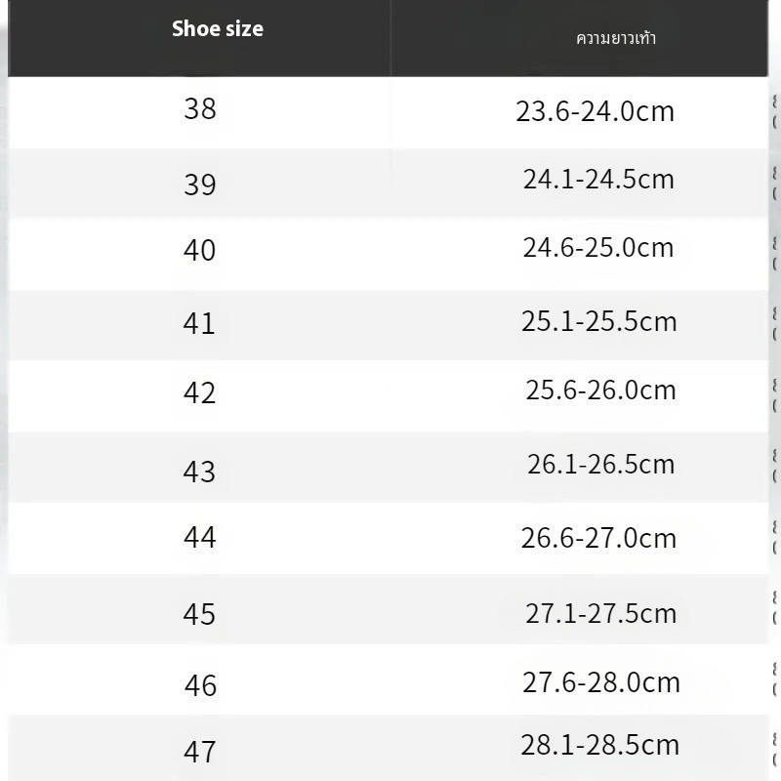Click the "Shoe size" column header
This screenshot has height=781, width=781.
point(217,29)
